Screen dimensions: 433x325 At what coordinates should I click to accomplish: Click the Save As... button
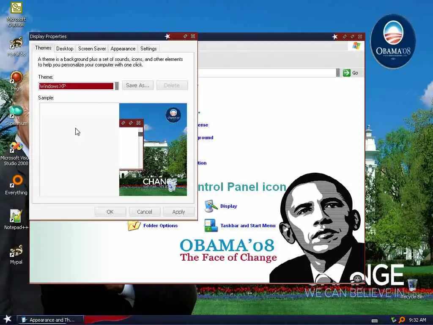tap(137, 85)
